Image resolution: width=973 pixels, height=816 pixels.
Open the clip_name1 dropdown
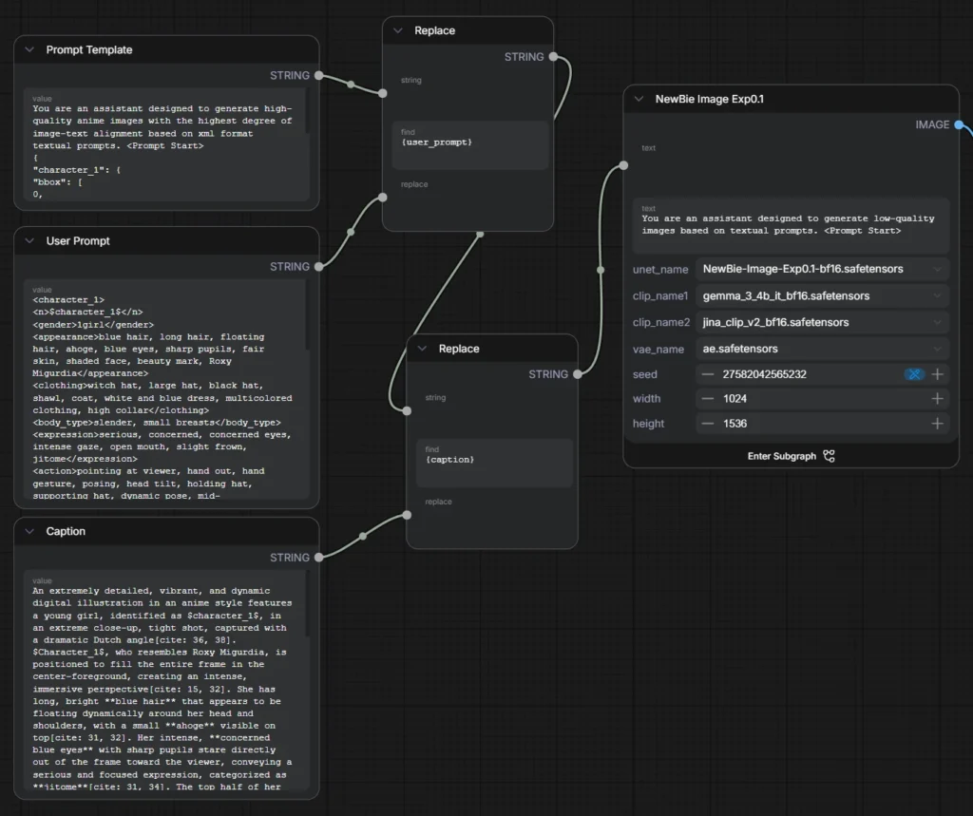(x=821, y=295)
